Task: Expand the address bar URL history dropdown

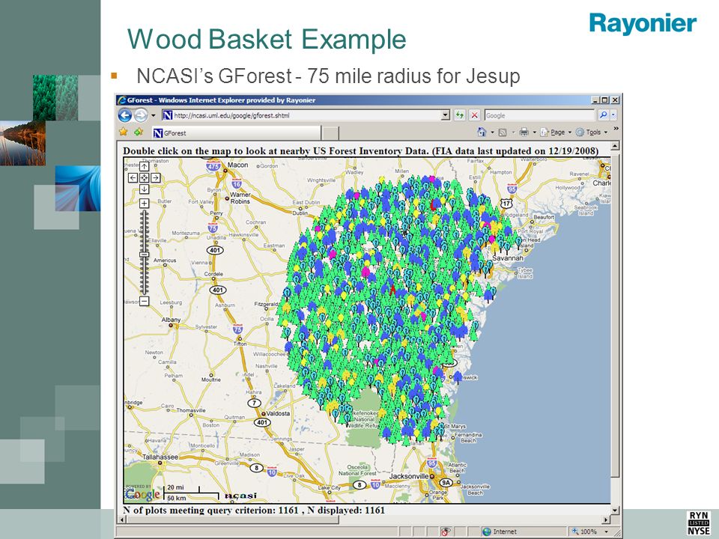Action: [x=446, y=115]
